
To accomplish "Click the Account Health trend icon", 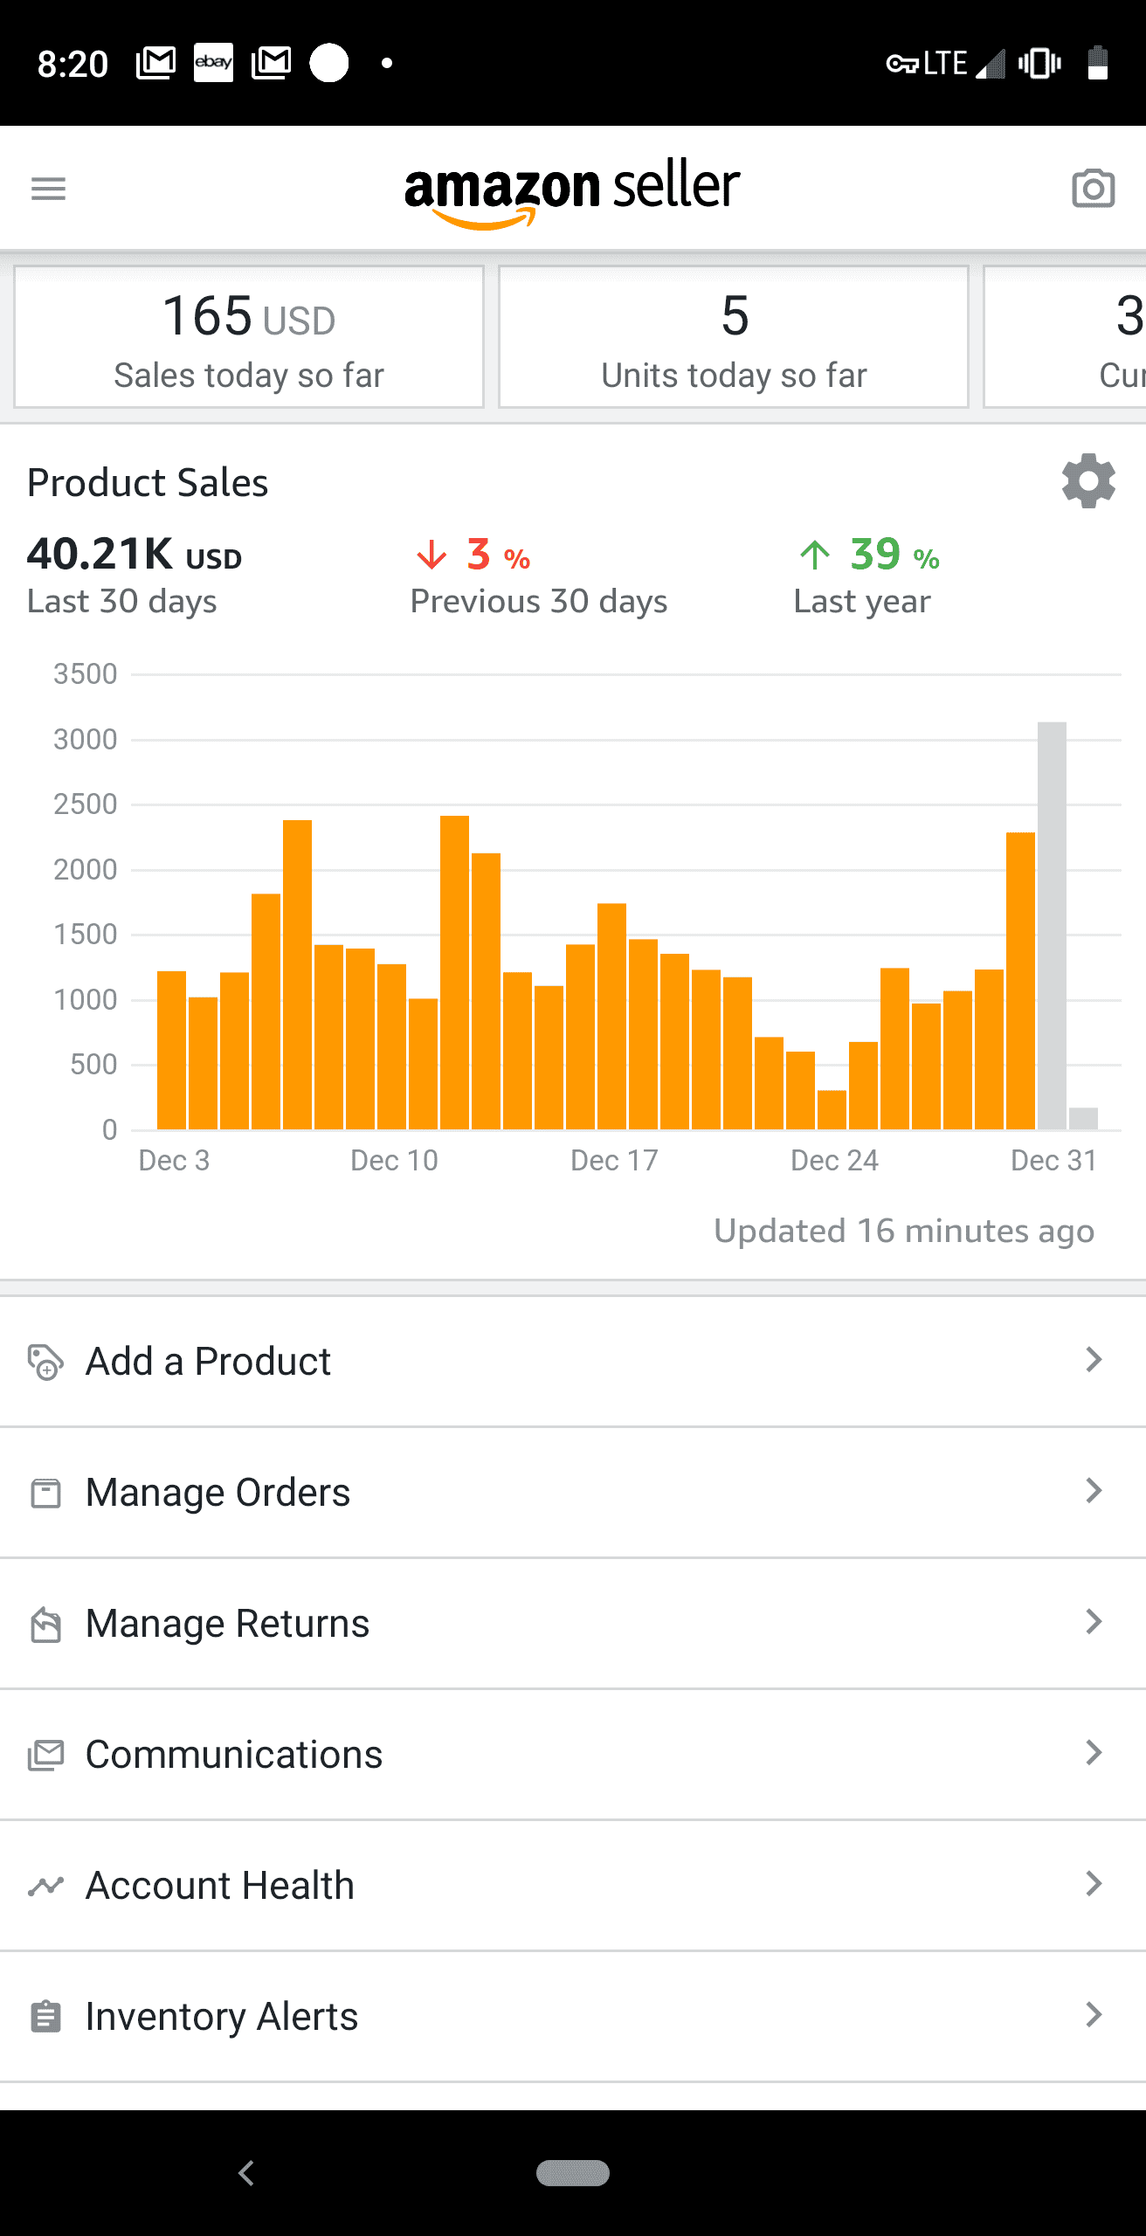I will click(x=45, y=1885).
